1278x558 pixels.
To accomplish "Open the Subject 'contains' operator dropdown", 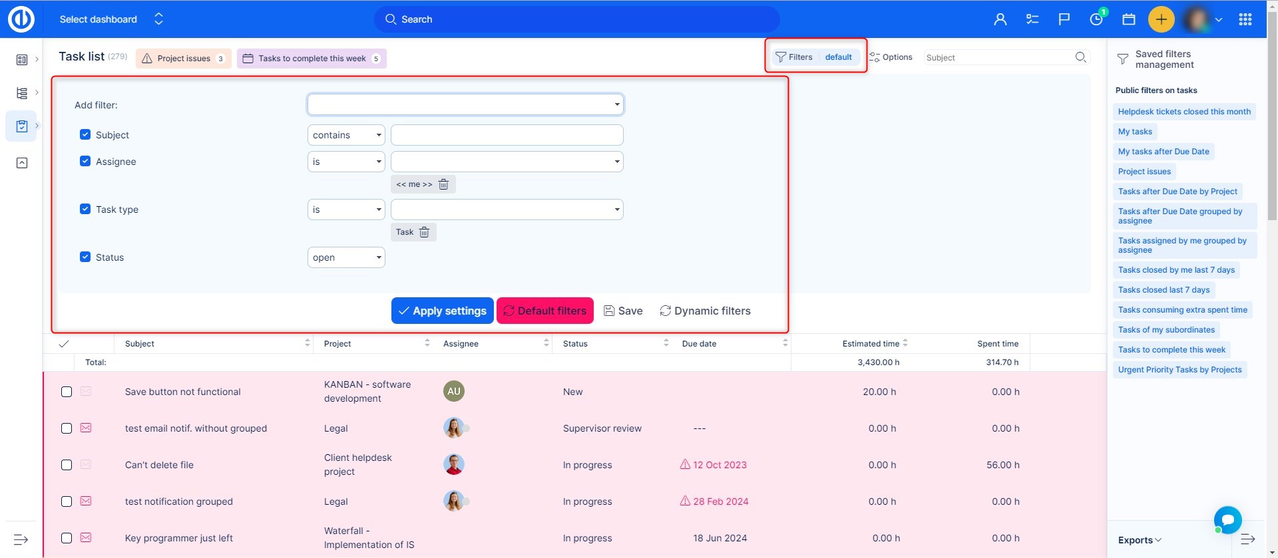I will pos(346,135).
